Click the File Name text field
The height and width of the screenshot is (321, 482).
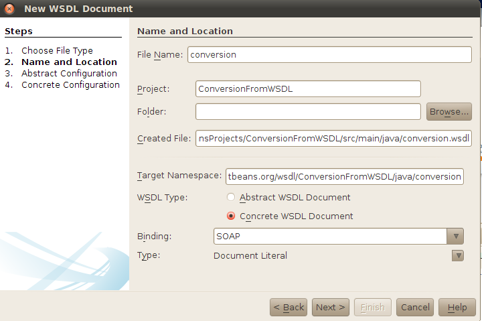[329, 54]
